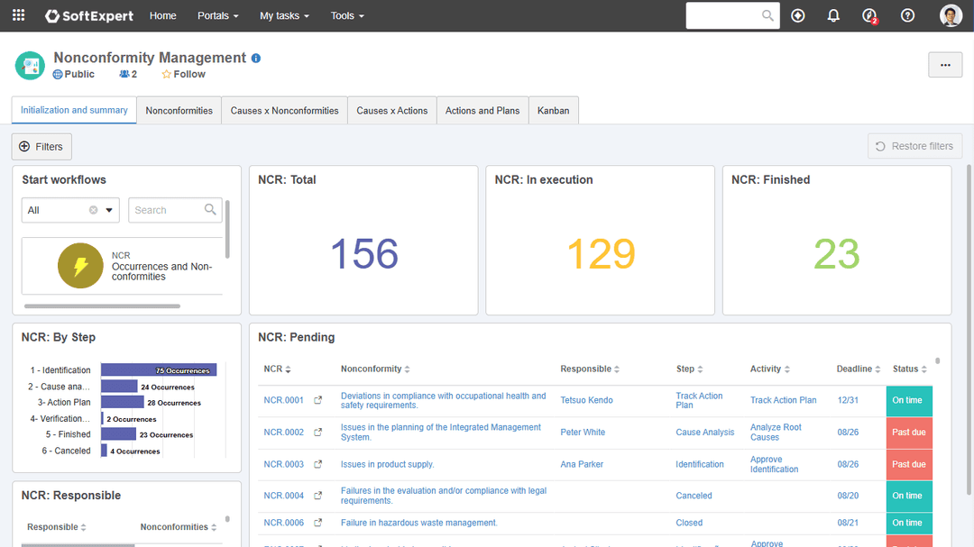
Task: Sort pending table by Responsible column
Action: pos(591,369)
